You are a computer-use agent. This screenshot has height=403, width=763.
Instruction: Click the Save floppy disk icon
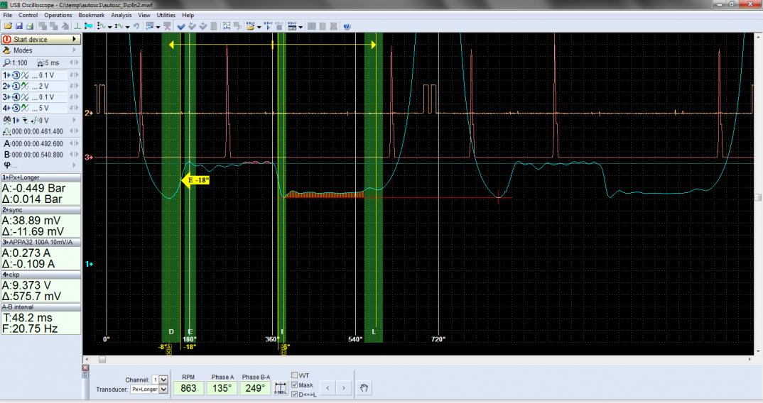click(18, 26)
